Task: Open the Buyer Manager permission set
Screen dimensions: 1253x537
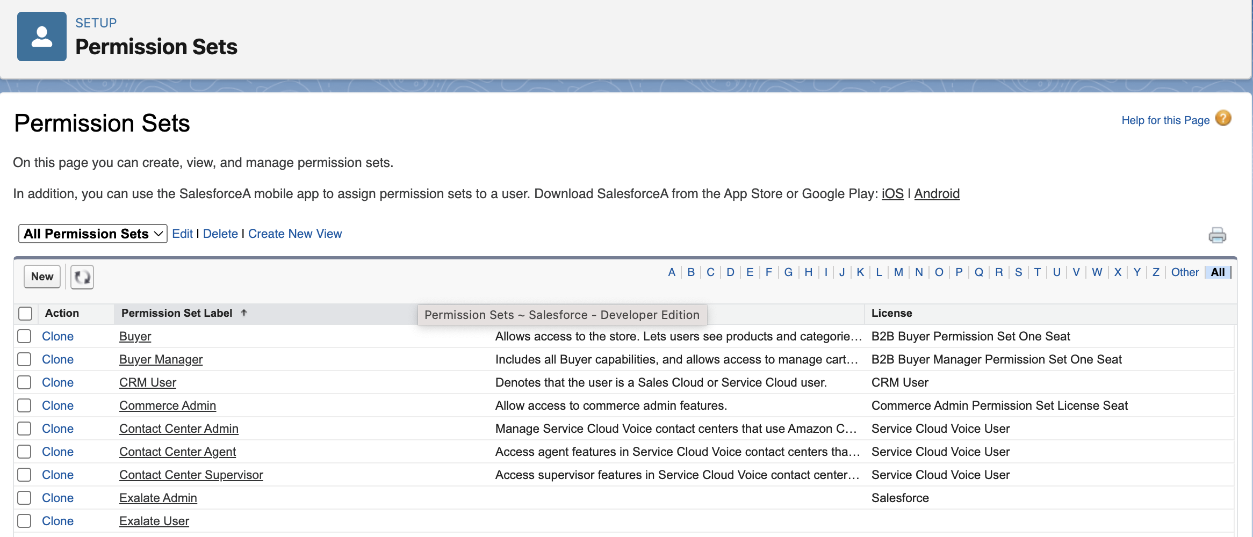Action: click(161, 359)
